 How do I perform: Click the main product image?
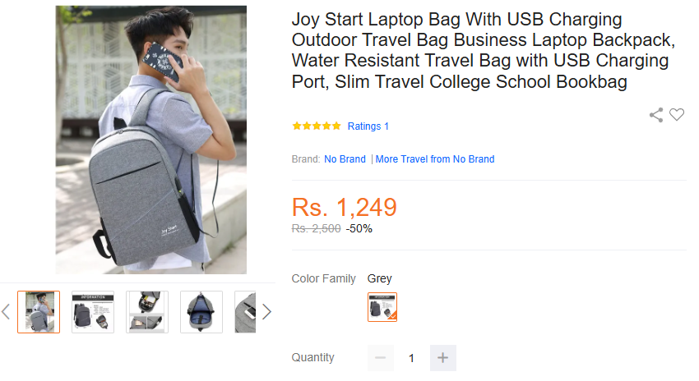pyautogui.click(x=151, y=140)
